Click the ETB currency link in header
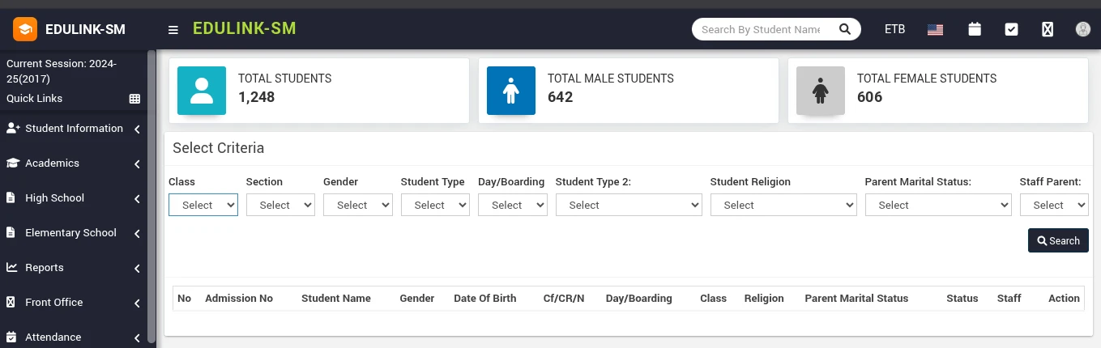 (894, 29)
